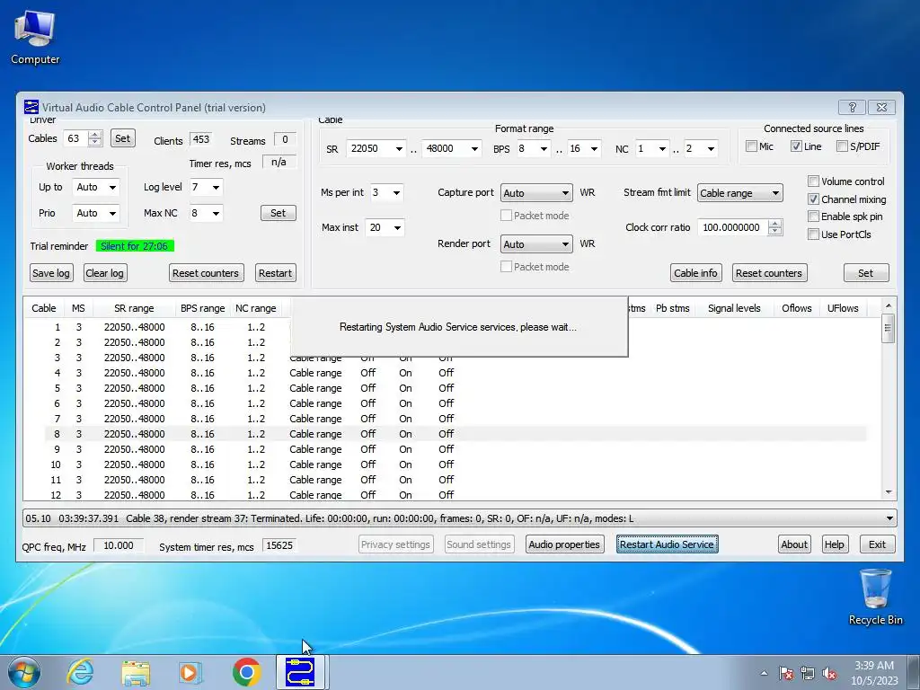The image size is (920, 690).
Task: Click the Pb stms column header
Action: tap(672, 308)
